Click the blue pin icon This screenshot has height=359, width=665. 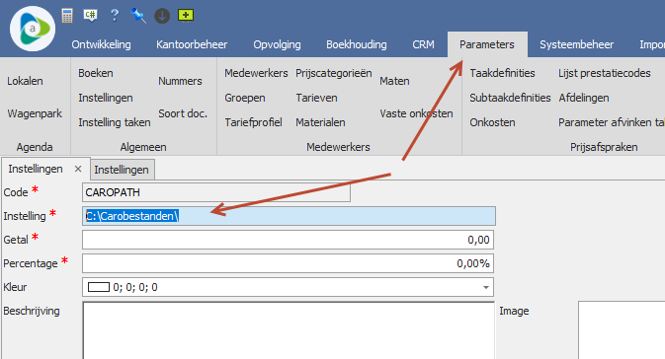click(138, 16)
